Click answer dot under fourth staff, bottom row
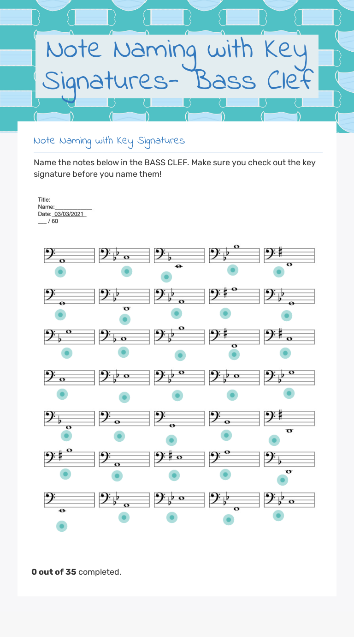The image size is (354, 637). click(x=228, y=520)
